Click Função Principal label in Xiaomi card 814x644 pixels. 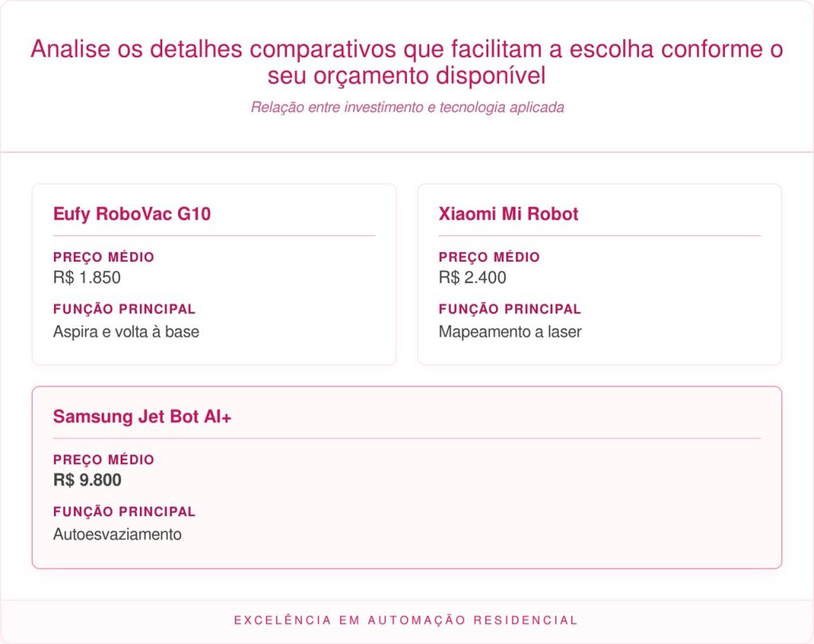pyautogui.click(x=510, y=309)
